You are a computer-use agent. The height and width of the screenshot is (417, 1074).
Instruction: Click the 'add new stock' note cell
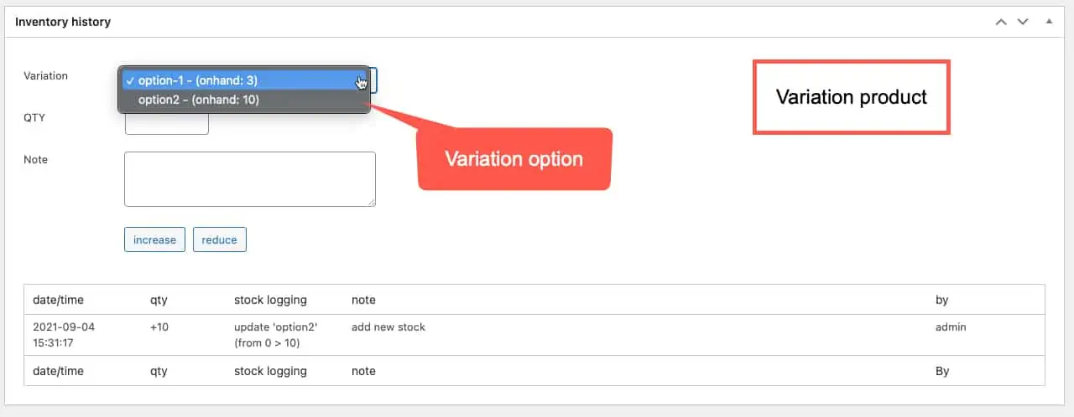[x=388, y=327]
